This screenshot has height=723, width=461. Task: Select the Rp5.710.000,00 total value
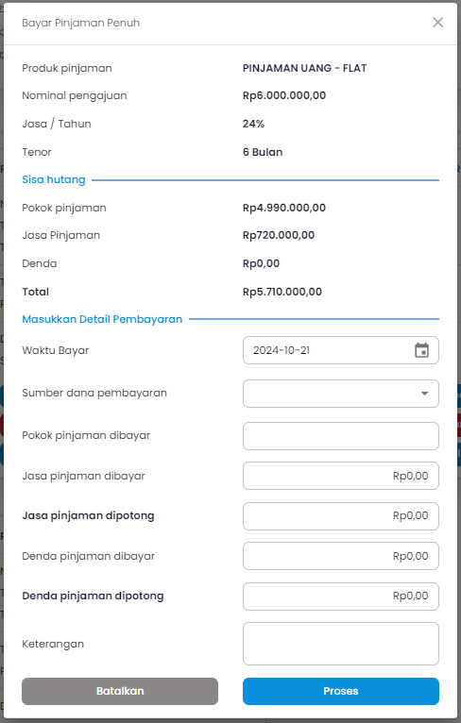click(282, 292)
